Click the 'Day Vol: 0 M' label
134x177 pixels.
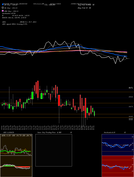(x=84, y=8)
